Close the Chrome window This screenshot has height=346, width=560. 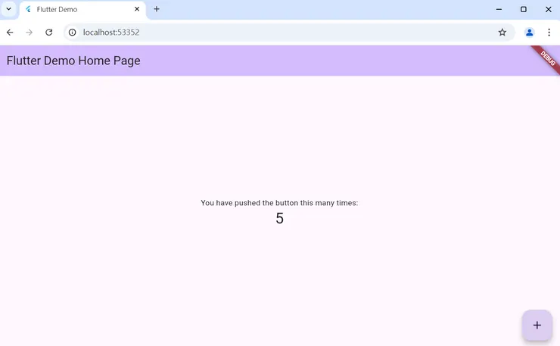pos(548,9)
